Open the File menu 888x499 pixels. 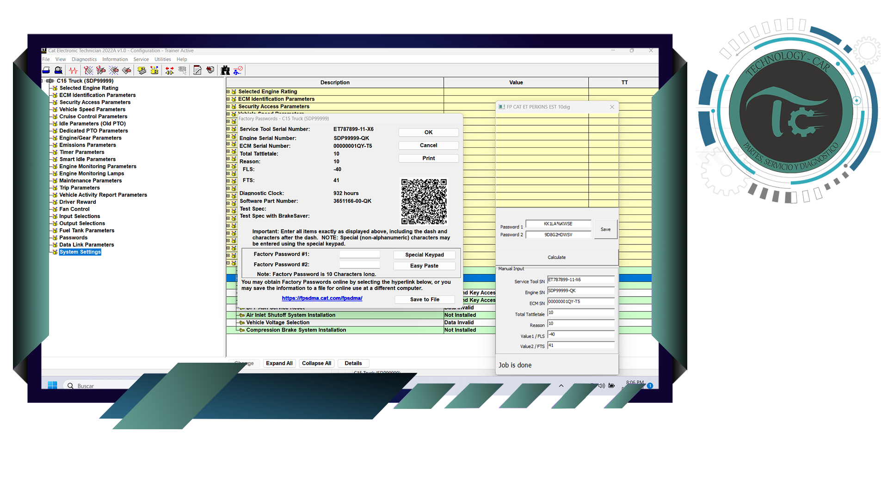(46, 59)
